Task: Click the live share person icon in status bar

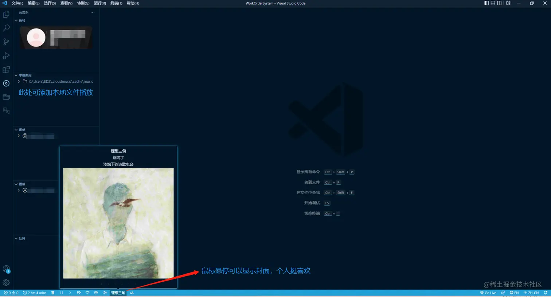Action: click(503, 293)
